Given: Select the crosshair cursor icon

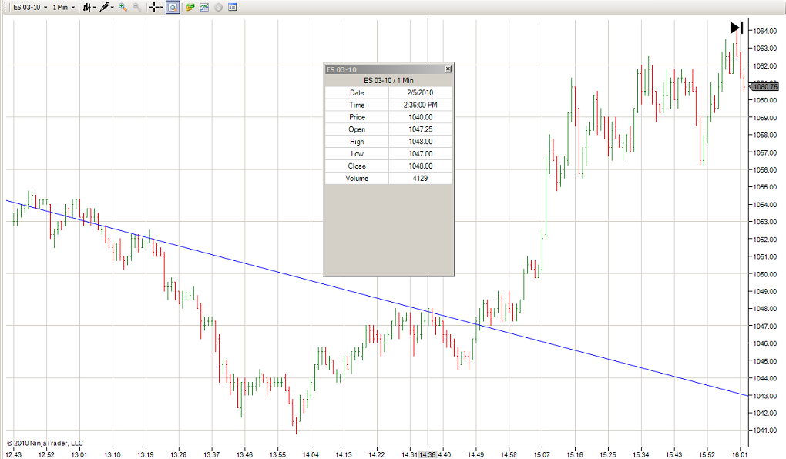Looking at the screenshot, I should [x=154, y=8].
